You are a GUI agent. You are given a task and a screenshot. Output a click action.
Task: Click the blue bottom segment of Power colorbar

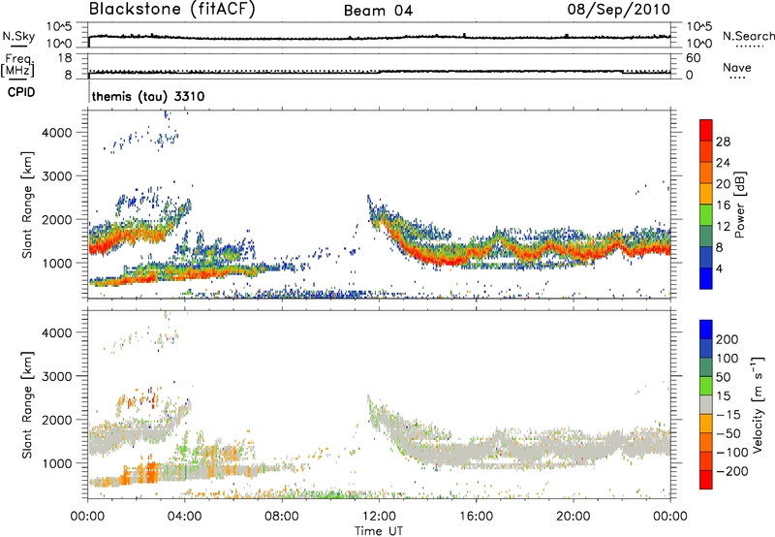(706, 278)
